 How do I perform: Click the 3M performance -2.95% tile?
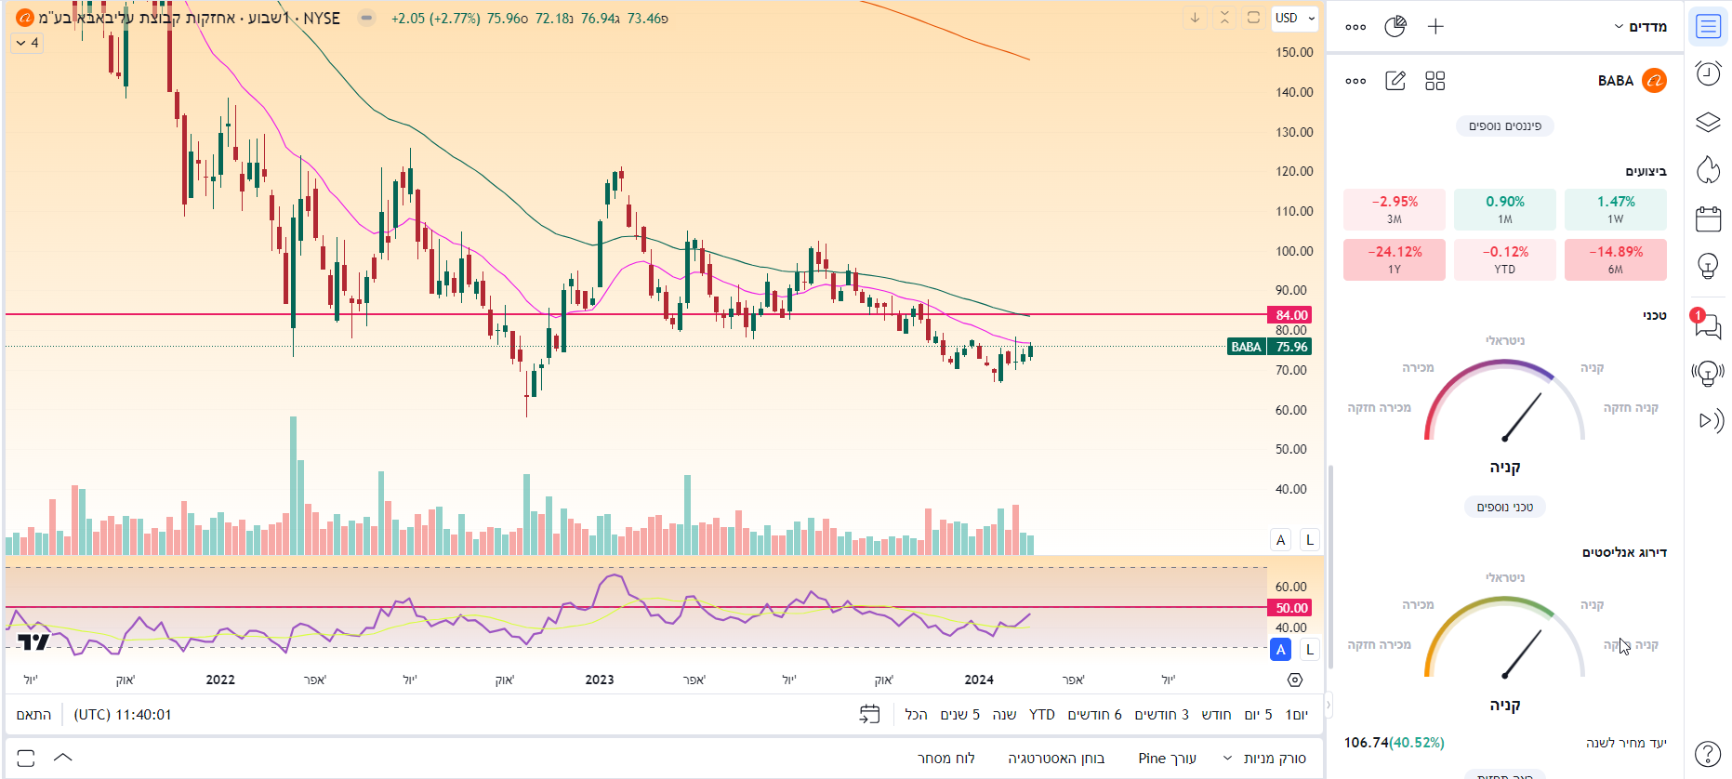tap(1395, 209)
